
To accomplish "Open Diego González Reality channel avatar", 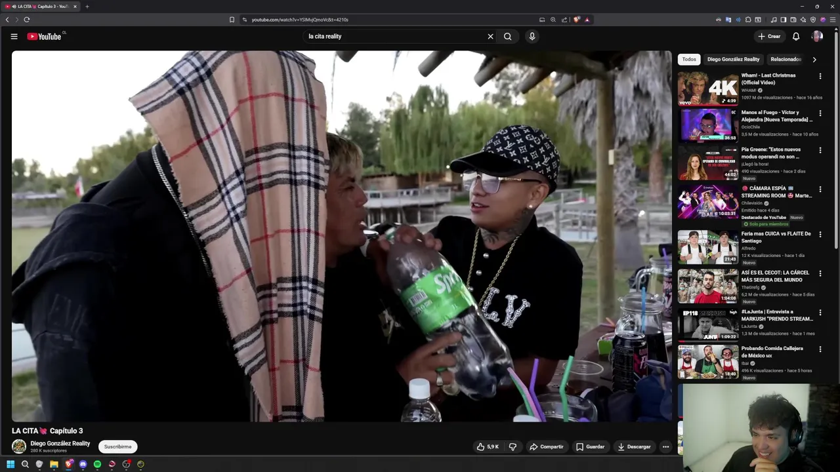I will pos(19,446).
